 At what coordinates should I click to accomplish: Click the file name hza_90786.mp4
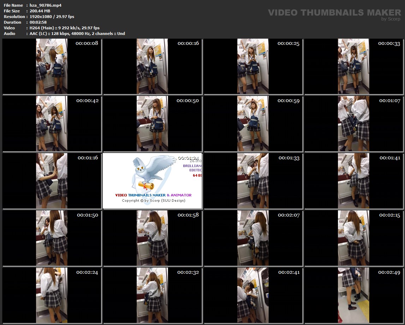point(46,5)
